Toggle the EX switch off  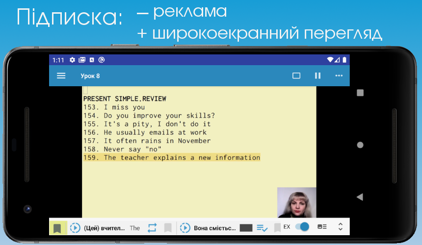pyautogui.click(x=302, y=227)
